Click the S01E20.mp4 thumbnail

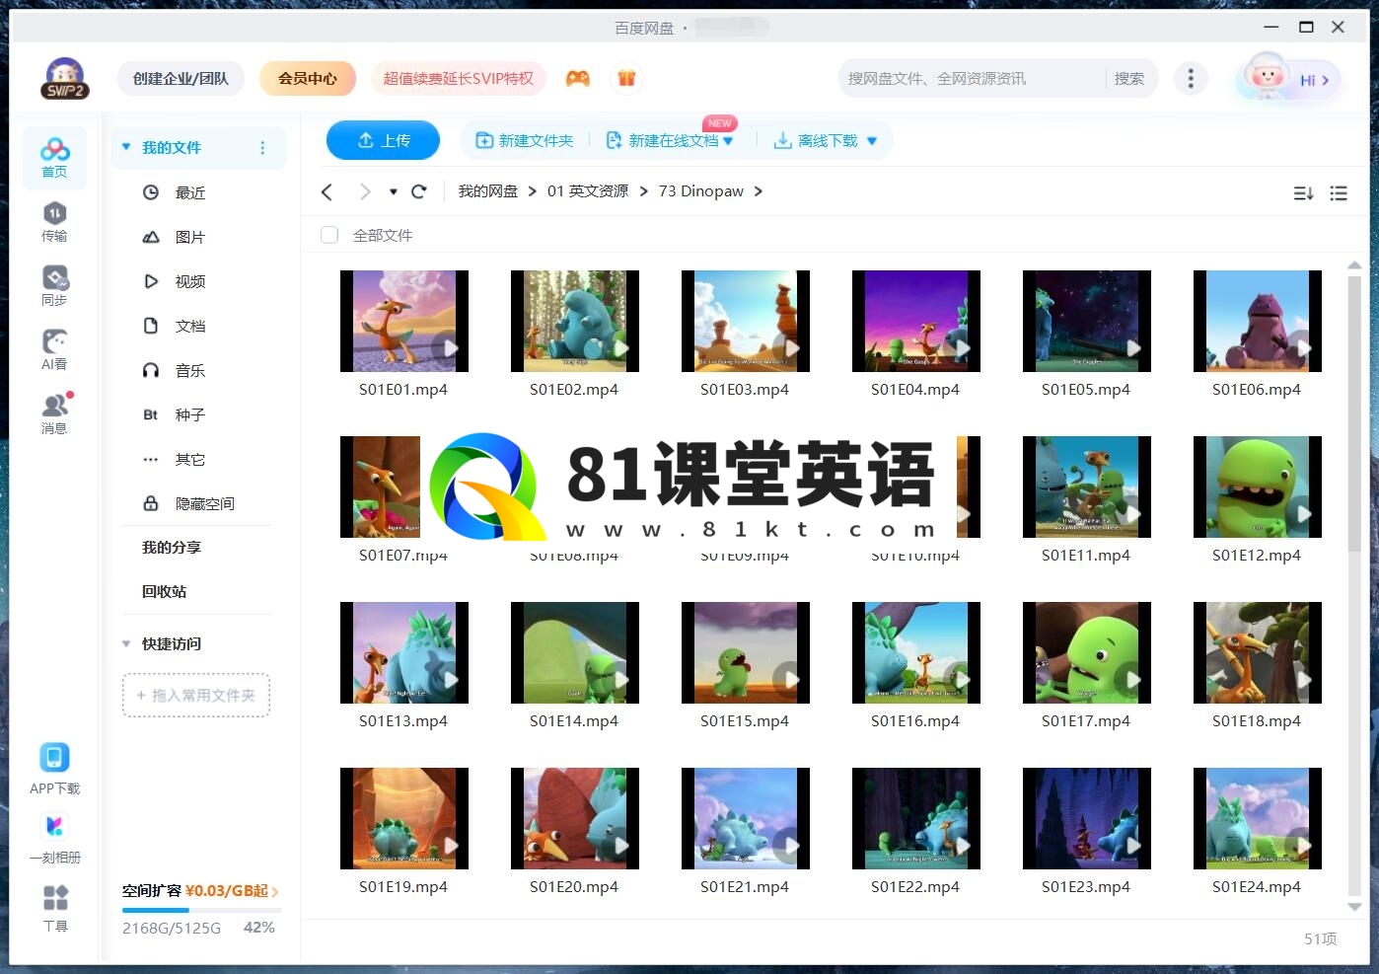575,818
